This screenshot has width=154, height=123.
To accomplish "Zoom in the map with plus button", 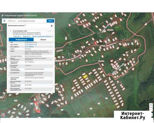I will click(x=151, y=105).
